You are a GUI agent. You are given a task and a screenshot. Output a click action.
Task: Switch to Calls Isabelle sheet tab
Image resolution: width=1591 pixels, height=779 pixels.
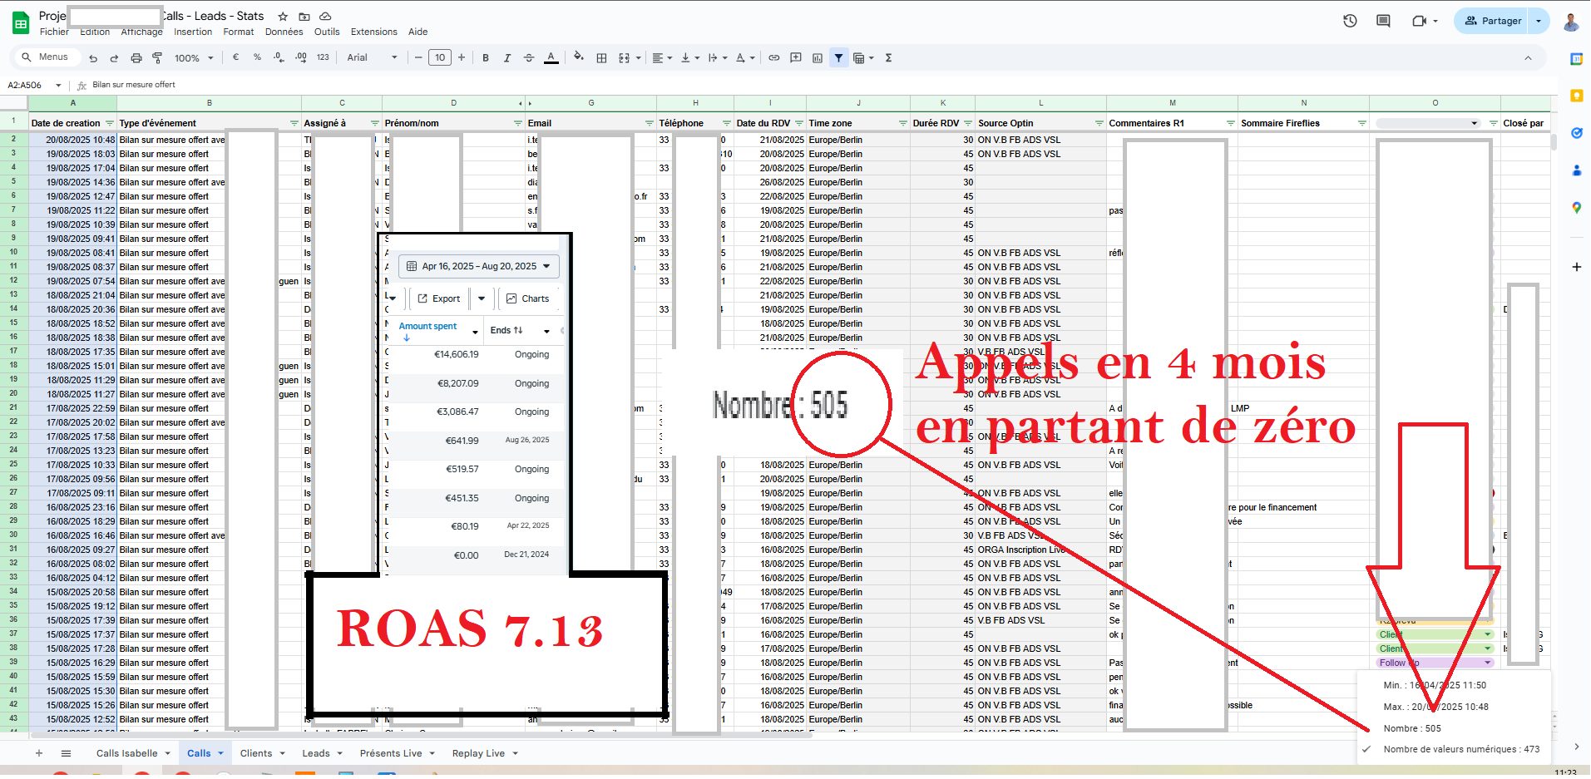pyautogui.click(x=133, y=753)
